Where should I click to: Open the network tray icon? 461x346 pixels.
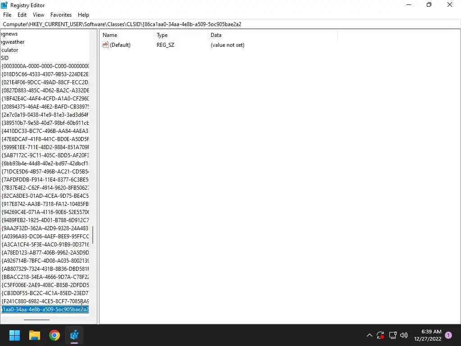point(393,335)
